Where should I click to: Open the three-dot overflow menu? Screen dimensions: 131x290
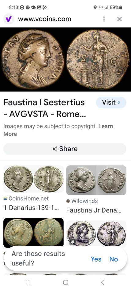[x=104, y=19]
